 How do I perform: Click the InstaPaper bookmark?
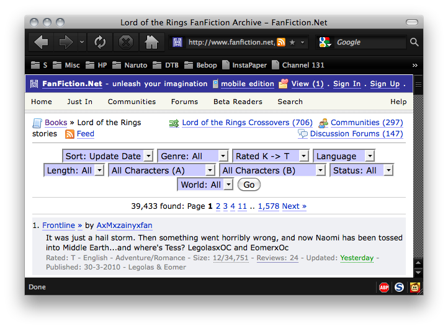point(244,65)
